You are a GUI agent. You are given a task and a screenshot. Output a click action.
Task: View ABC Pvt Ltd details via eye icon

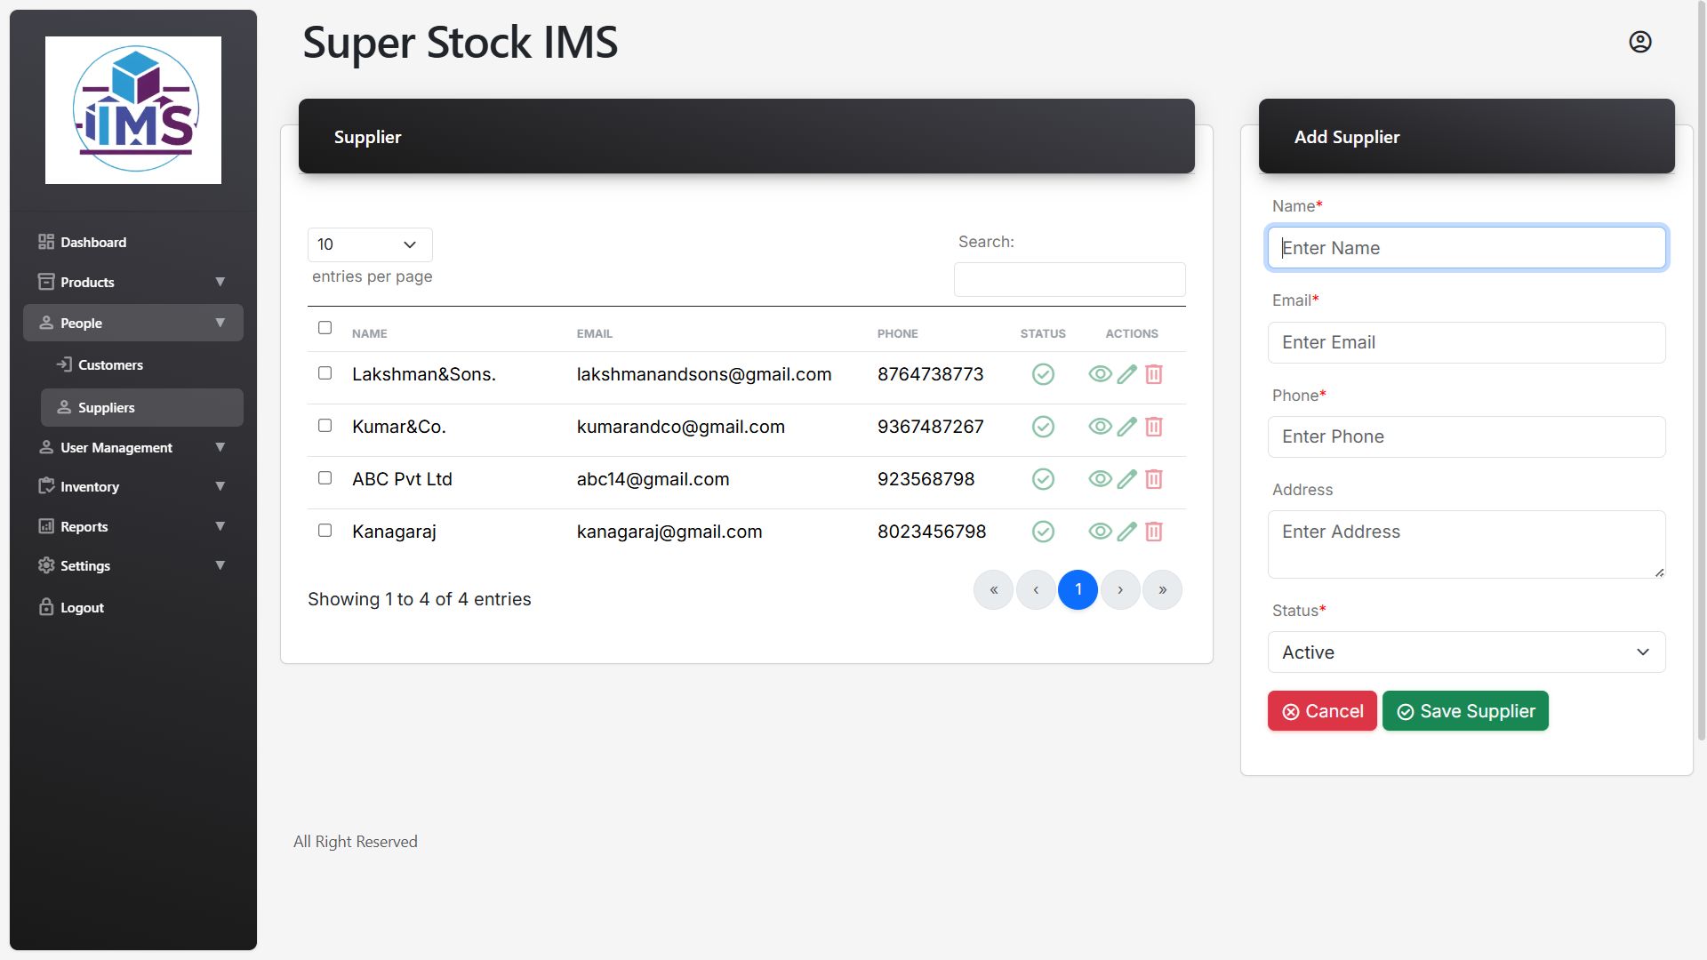click(1100, 479)
